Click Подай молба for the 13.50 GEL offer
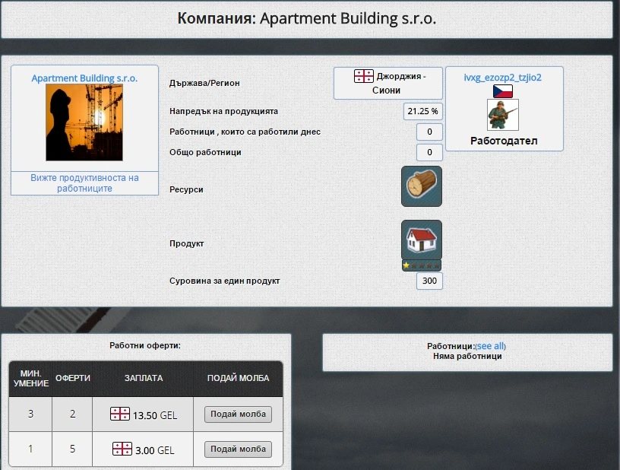Screen dimensions: 620x470 pyautogui.click(x=238, y=414)
